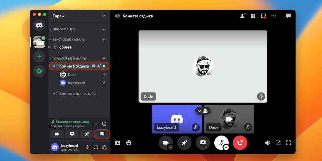Invite friends icon in call header
322x161 pixels.
(243, 16)
